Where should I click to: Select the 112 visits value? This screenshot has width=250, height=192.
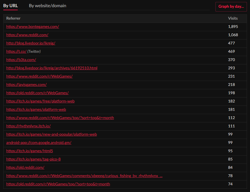tap(231, 118)
